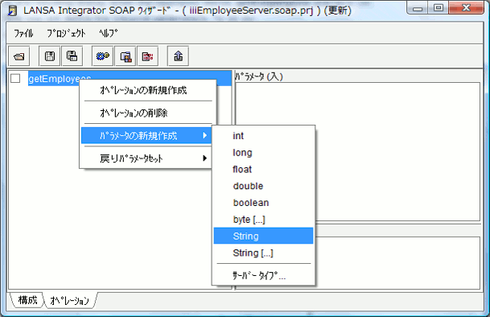Expand パラメータの新規作成 submenu

(146, 135)
